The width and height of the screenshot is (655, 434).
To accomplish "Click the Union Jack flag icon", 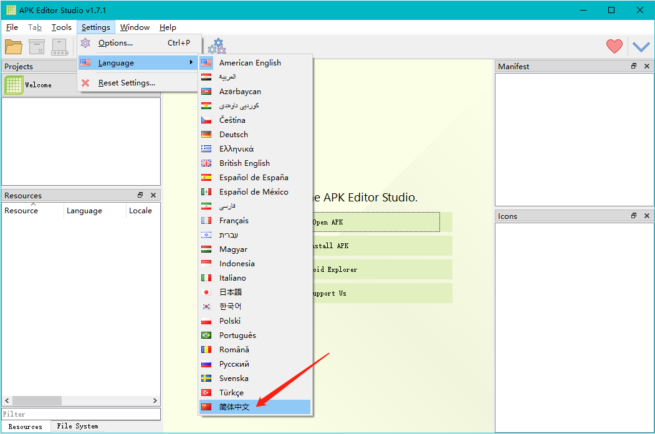I will pos(206,163).
